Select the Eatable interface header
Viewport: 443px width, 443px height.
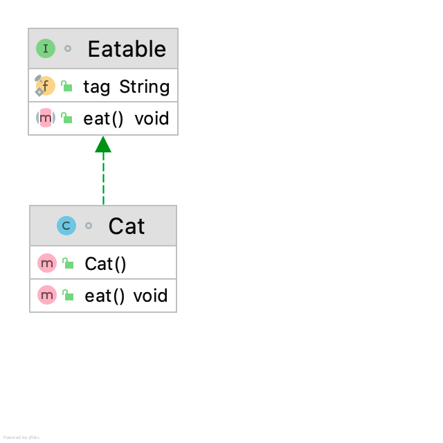pyautogui.click(x=127, y=49)
